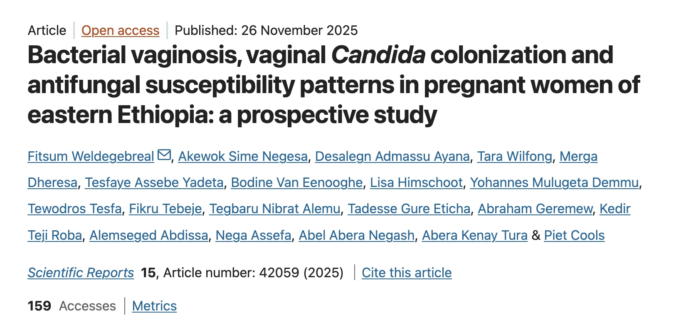Open Tegbaru Nibrat Alemu author link
This screenshot has height=330, width=691.
(x=274, y=209)
